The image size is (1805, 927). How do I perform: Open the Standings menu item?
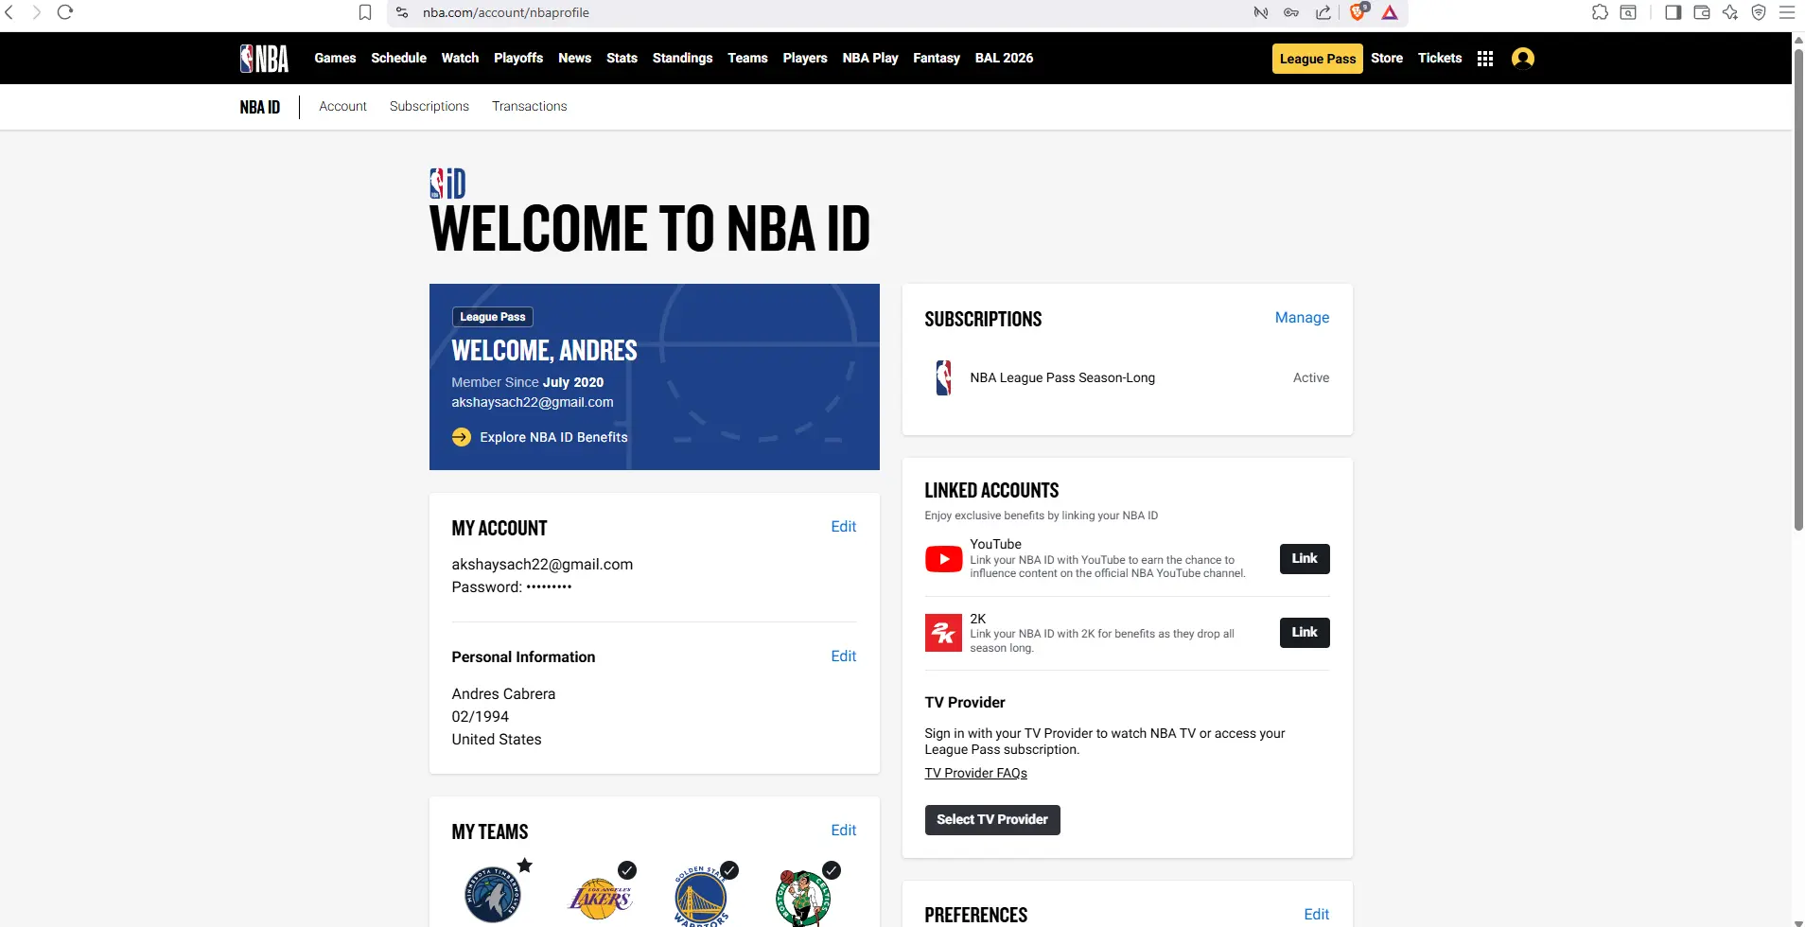click(682, 59)
